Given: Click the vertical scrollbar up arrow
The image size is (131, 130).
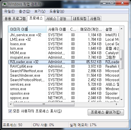Looking at the screenshot, I should tap(121, 29).
